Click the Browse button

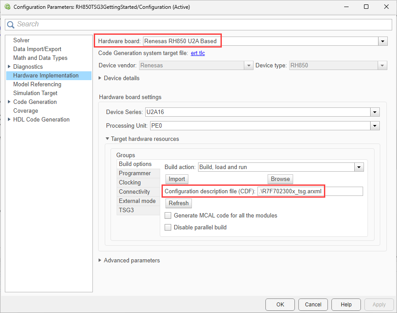(280, 179)
